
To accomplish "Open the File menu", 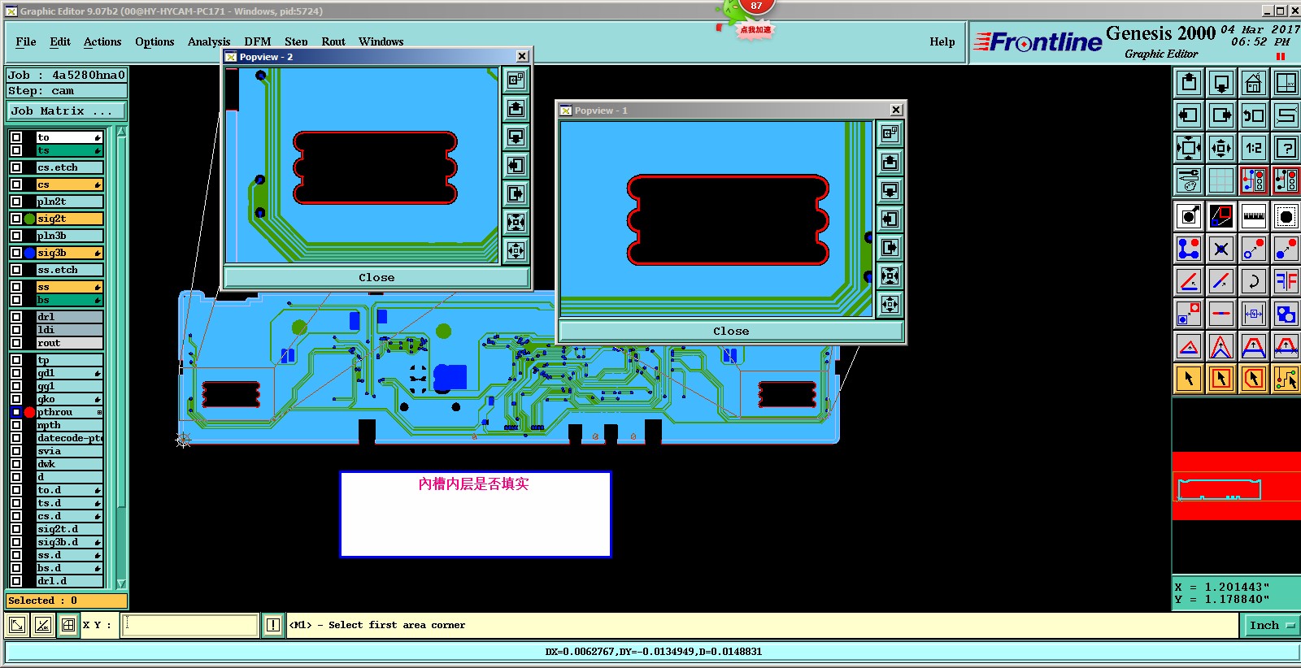I will 26,41.
